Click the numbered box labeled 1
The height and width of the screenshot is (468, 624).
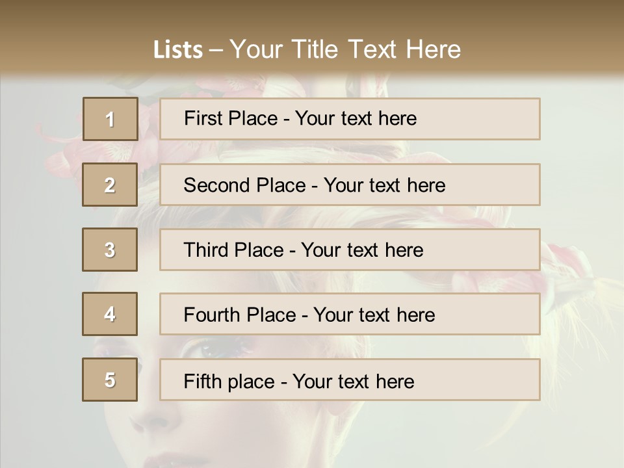coord(110,119)
